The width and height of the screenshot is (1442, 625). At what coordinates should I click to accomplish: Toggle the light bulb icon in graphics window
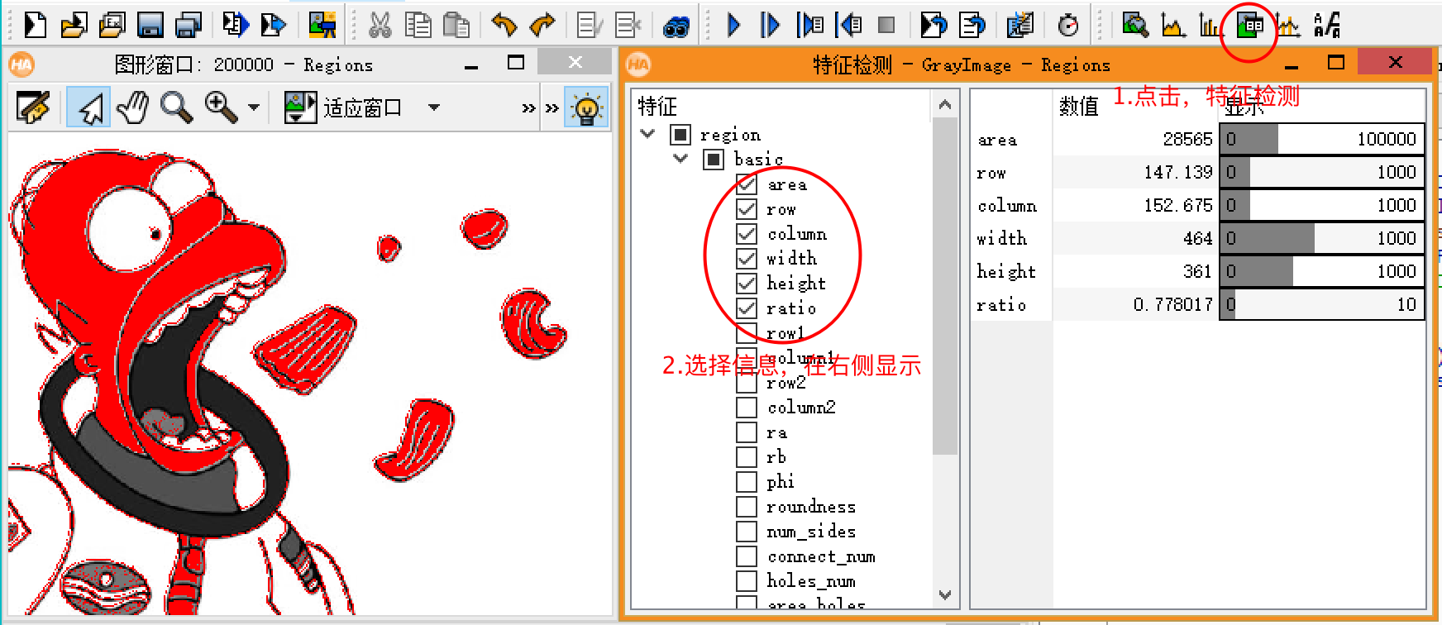pyautogui.click(x=586, y=107)
